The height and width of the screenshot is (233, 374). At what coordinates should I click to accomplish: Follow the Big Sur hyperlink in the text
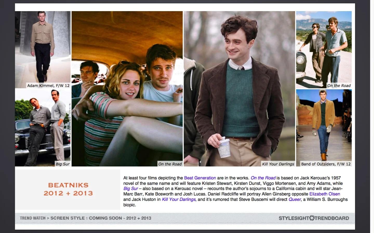pos(131,188)
